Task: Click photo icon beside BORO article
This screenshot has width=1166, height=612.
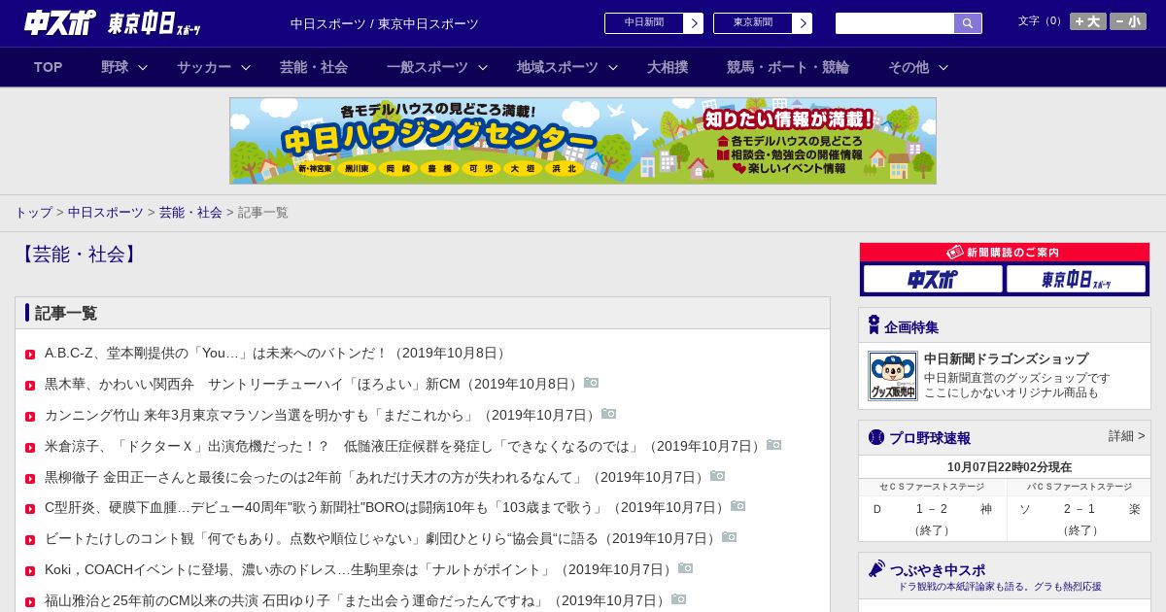Action: tap(737, 506)
